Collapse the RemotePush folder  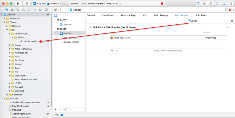click(10, 34)
